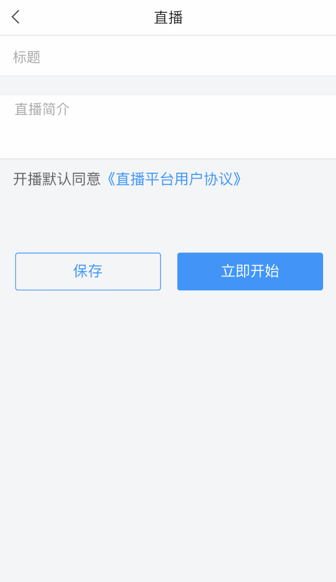Tap the back arrow icon
Viewport: 336px width, 582px height.
coord(16,17)
